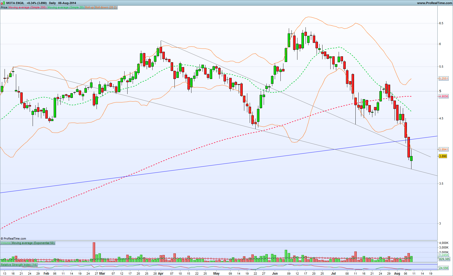Click the candlestick chart icon beside MOTA ENGIL
The width and height of the screenshot is (453, 276).
pos(3,3)
